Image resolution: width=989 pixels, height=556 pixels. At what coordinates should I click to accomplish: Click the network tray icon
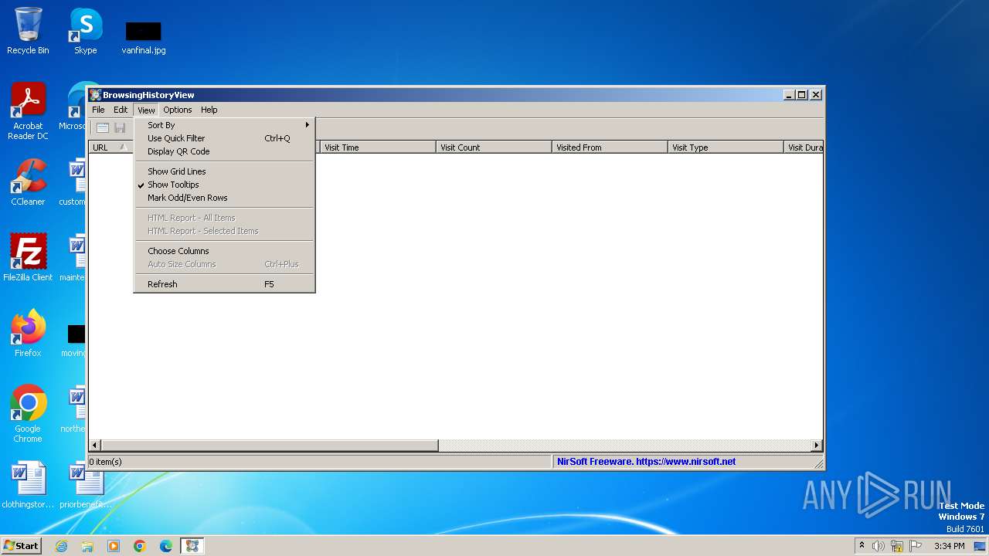pos(897,546)
